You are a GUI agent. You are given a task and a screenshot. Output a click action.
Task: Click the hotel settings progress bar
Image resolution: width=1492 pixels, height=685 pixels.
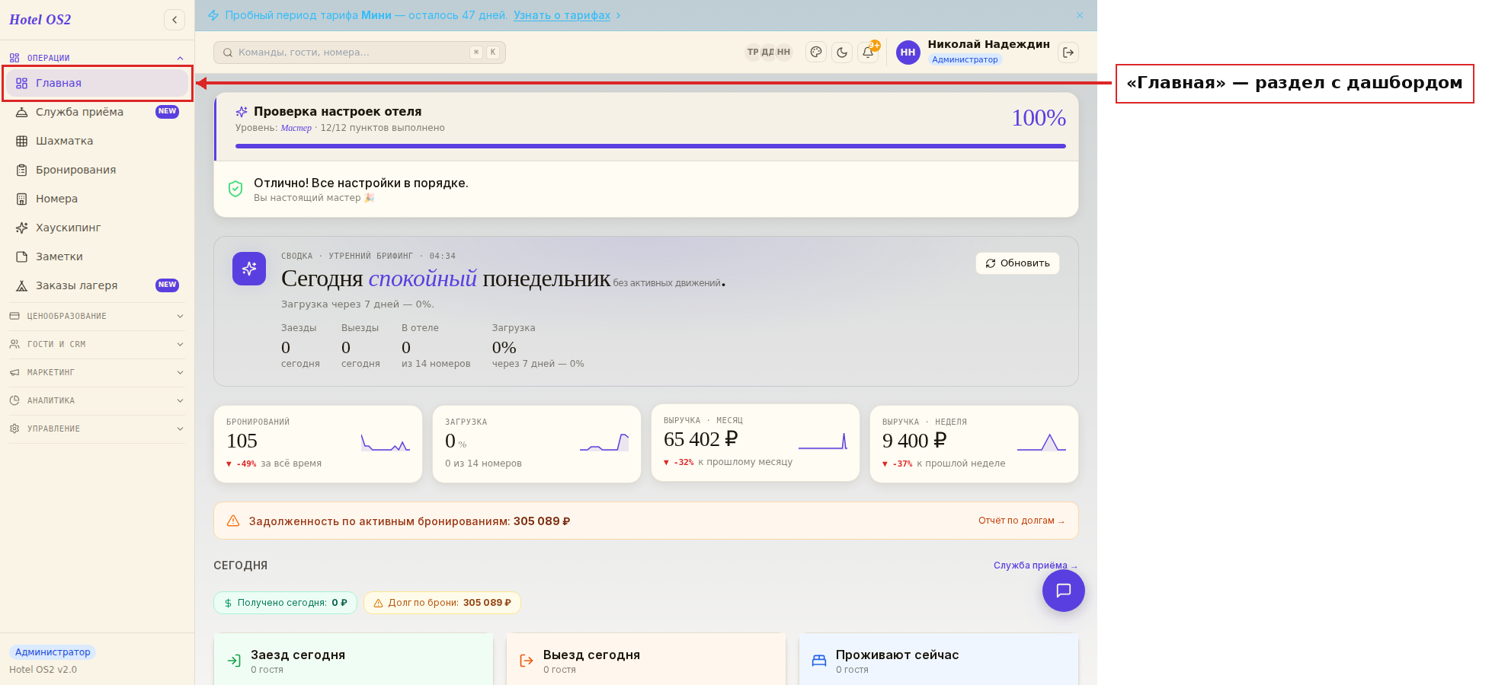pyautogui.click(x=650, y=146)
